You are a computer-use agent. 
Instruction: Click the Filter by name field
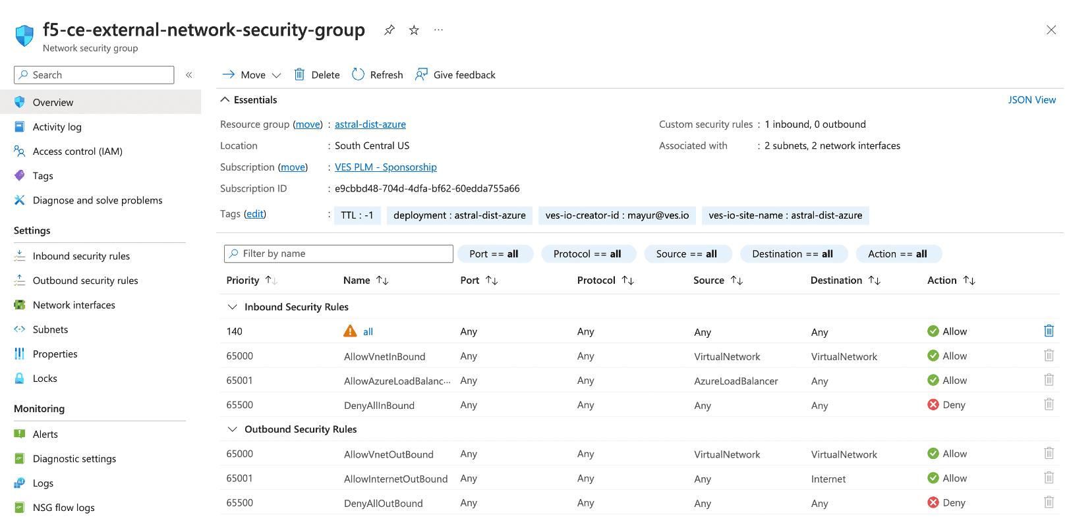(339, 253)
